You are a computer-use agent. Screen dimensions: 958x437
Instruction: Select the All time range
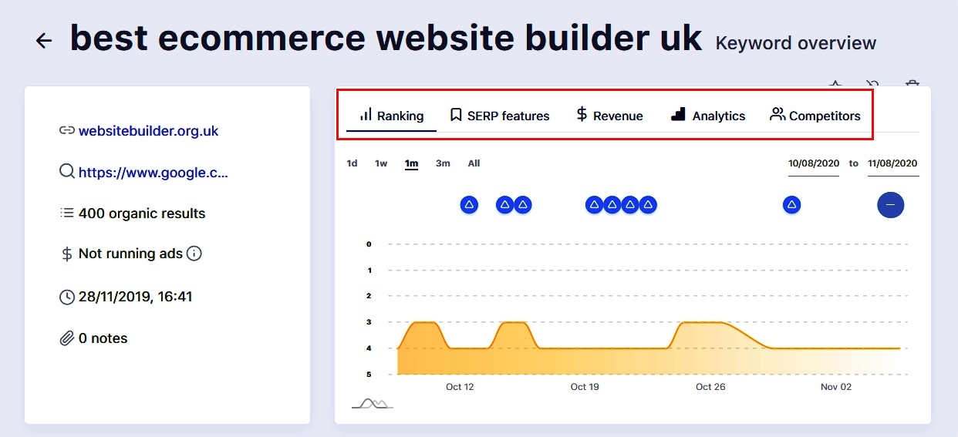tap(474, 163)
